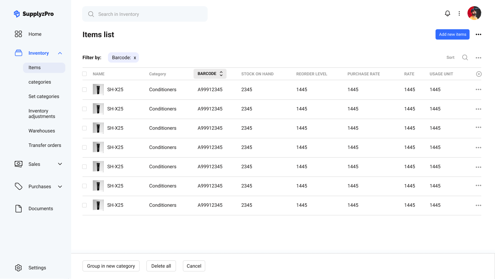Click the Add new items button
The height and width of the screenshot is (279, 495).
click(452, 34)
